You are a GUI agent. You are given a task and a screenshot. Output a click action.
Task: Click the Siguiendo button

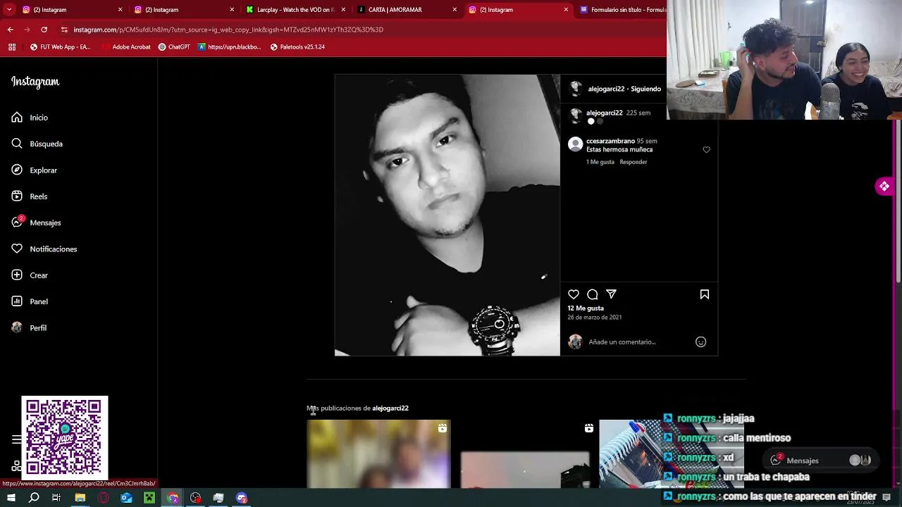(x=645, y=89)
